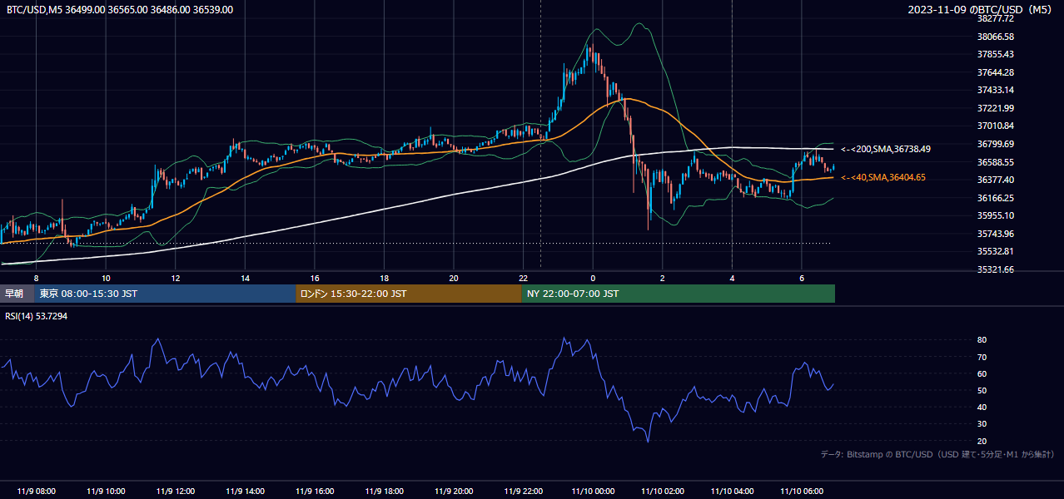This screenshot has width=1064, height=499.
Task: Click price level 37433.14 on the axis
Action: [x=995, y=90]
